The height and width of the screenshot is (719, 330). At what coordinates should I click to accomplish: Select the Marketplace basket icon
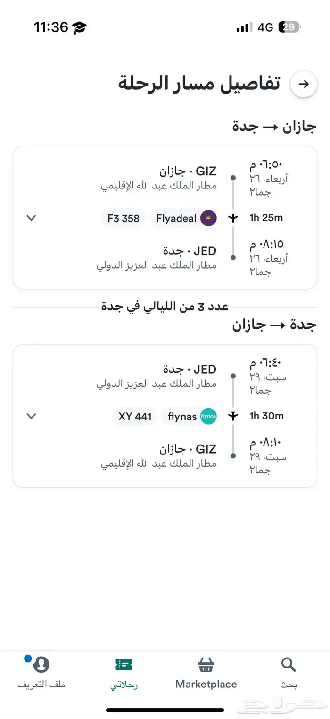206,664
